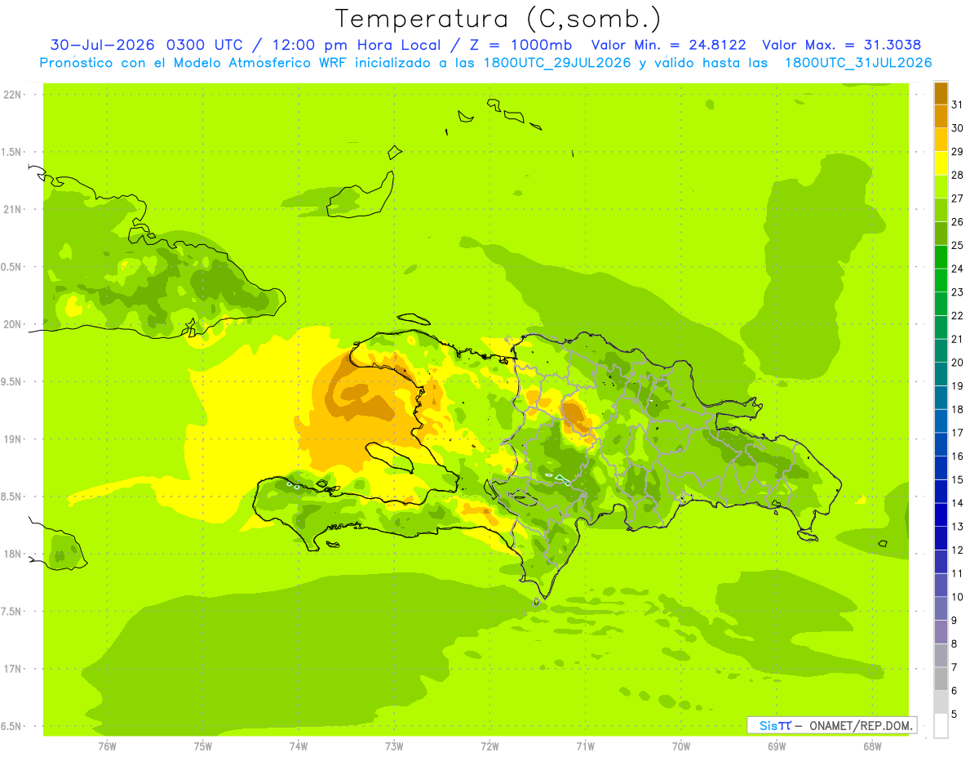Pick the dark blue legend swatch between 13 and 14
Viewport: 979px width, 757px height.
pos(941,514)
